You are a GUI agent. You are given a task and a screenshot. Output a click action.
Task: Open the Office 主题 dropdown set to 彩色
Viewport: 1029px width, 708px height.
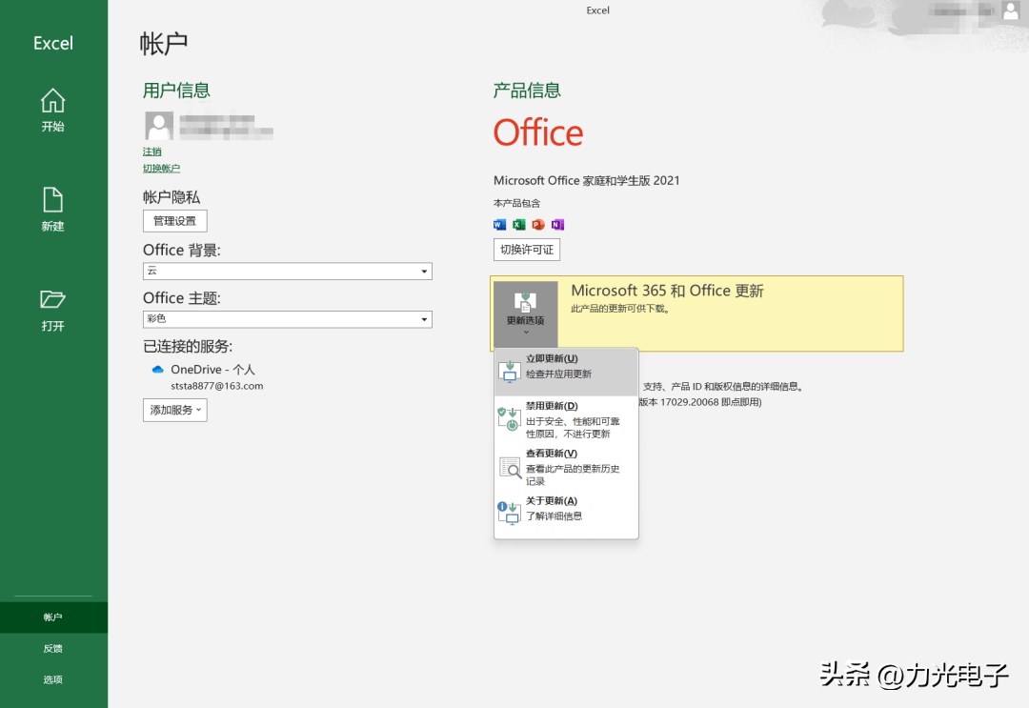pos(288,319)
